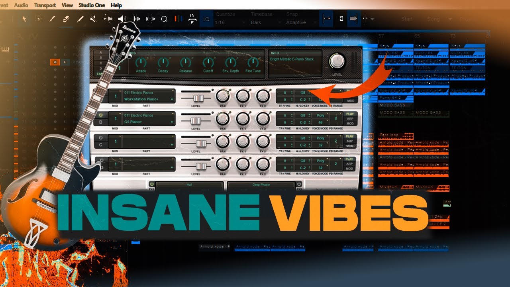Click Part B hi key G8 field
The height and width of the screenshot is (287, 510).
pos(303,115)
